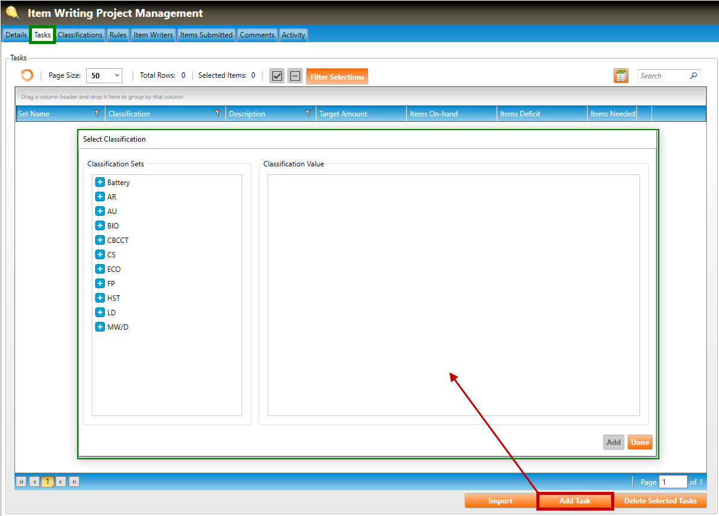
Task: Toggle the Filter Selections button
Action: pos(337,77)
